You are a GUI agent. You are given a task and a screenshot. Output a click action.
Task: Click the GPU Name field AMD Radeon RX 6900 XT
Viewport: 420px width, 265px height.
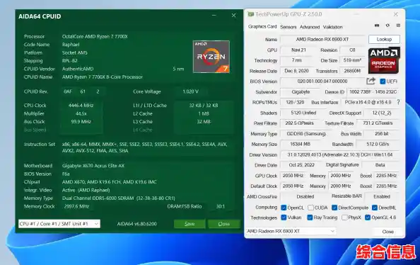[x=322, y=40]
